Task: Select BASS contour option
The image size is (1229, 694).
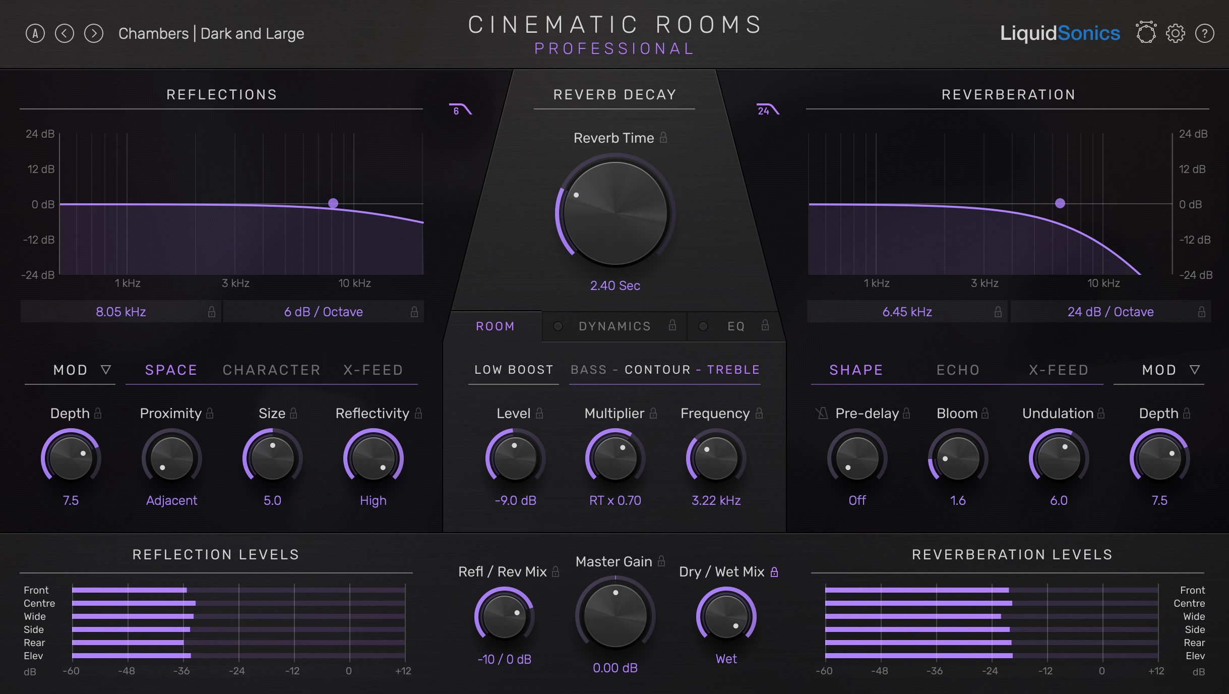Action: (588, 370)
